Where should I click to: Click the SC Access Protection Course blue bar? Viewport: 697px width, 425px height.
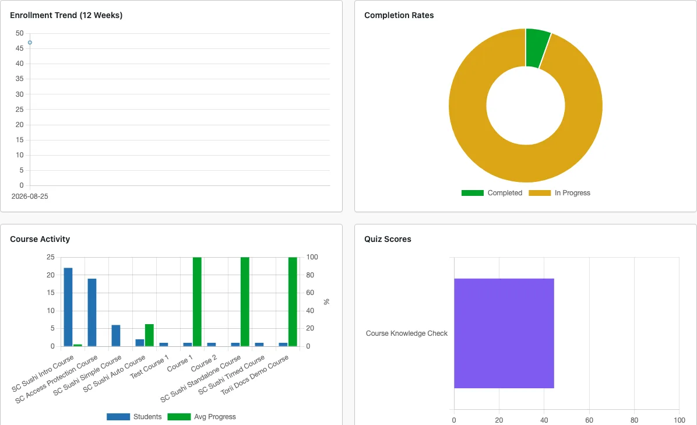point(92,312)
